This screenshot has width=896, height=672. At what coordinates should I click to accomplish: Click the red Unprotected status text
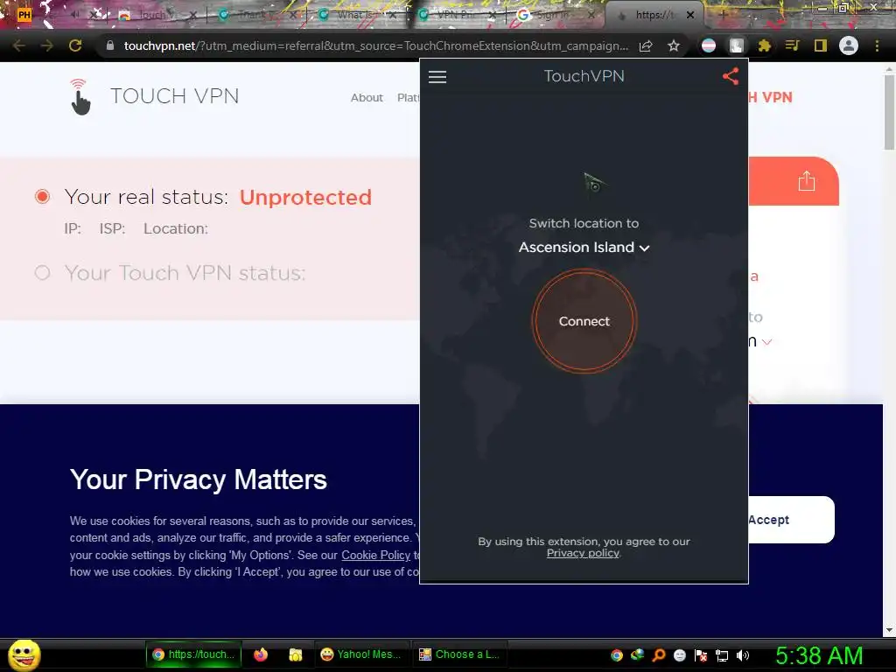pos(305,197)
